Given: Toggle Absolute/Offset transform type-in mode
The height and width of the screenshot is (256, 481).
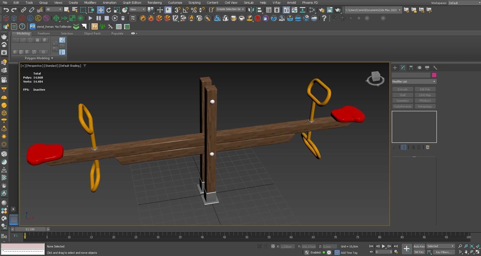Looking at the screenshot, I should click(x=273, y=246).
